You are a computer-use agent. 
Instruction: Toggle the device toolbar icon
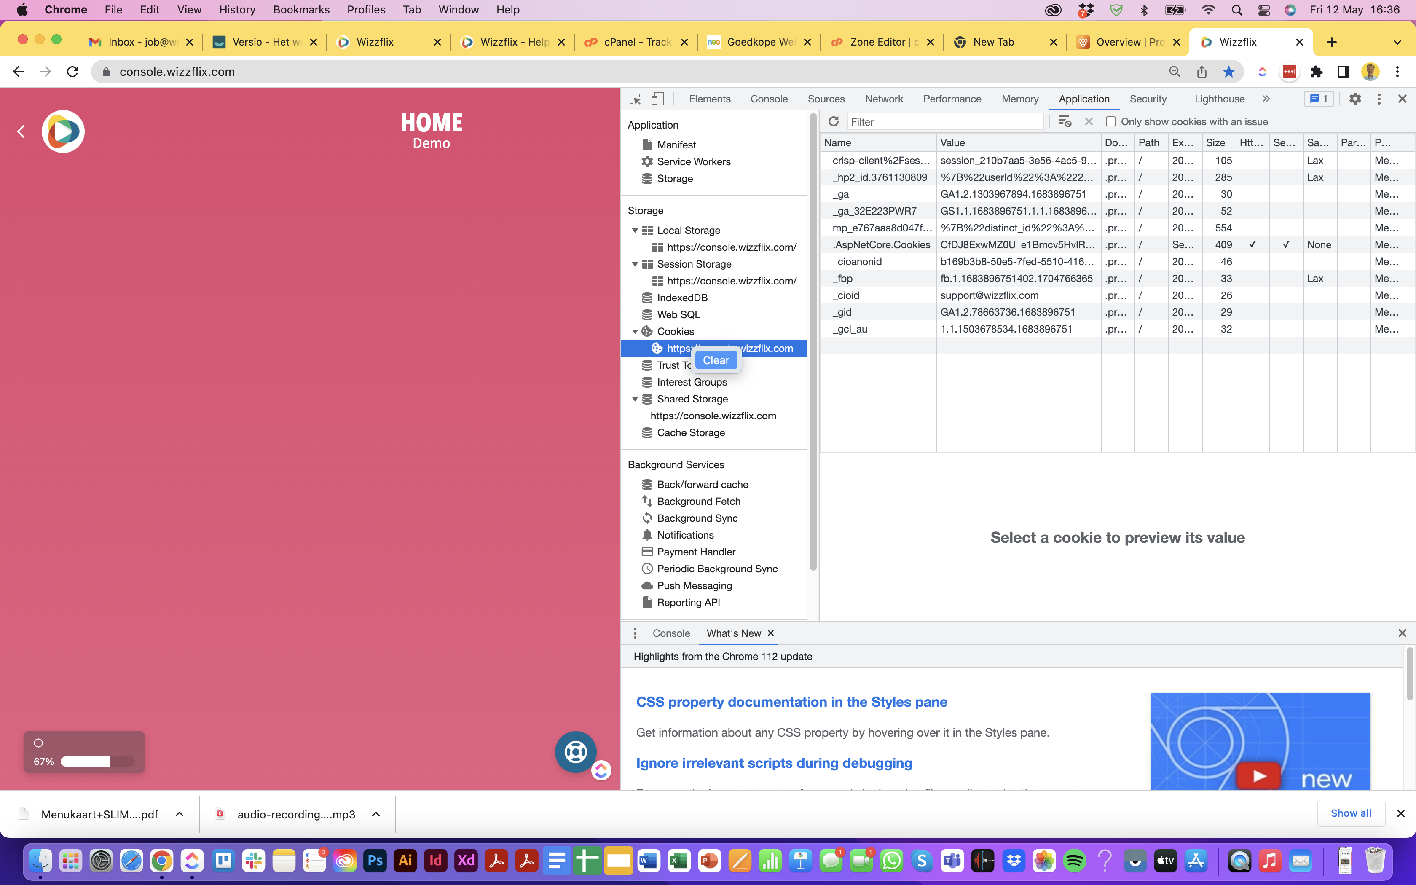658,99
